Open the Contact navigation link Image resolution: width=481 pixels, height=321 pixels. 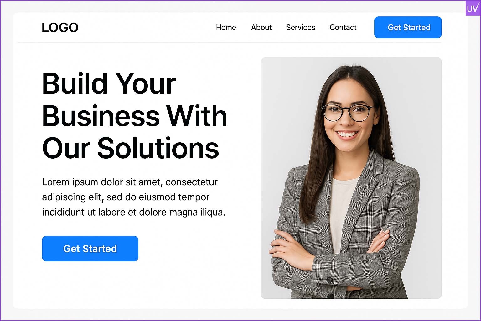pyautogui.click(x=343, y=28)
